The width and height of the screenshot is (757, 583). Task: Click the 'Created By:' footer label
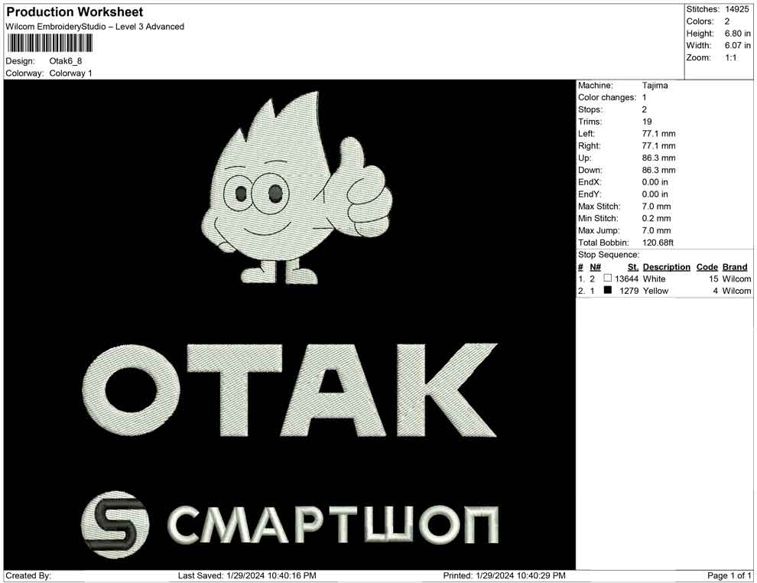point(28,575)
